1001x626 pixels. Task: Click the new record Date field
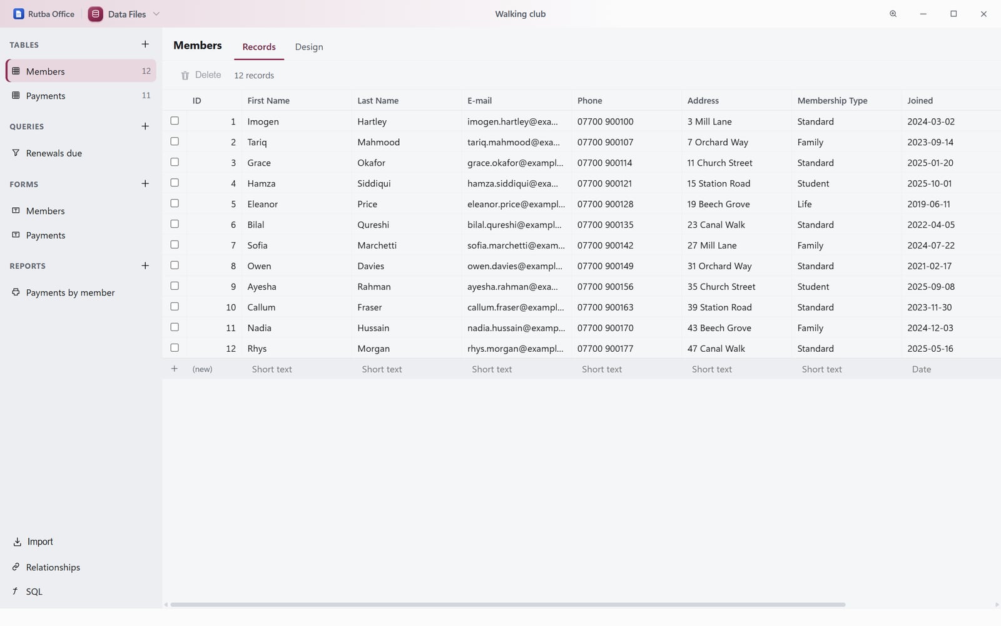click(951, 369)
